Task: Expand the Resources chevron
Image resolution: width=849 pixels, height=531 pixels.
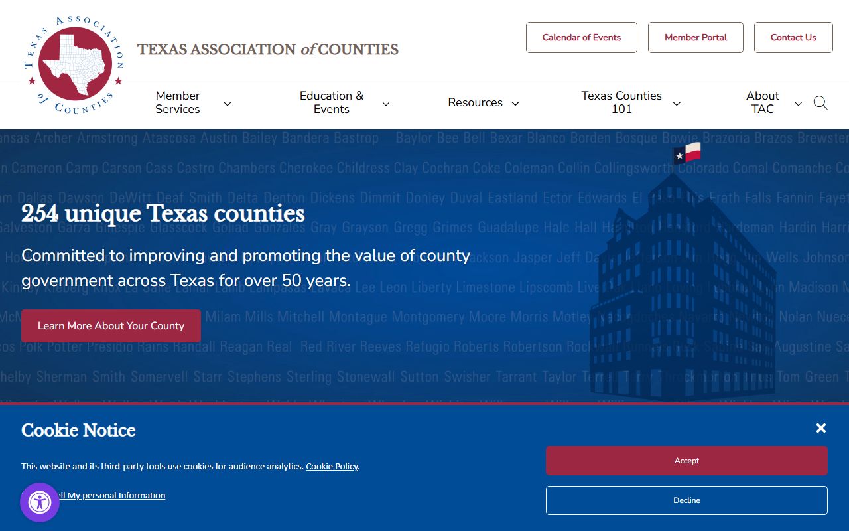Action: click(515, 103)
